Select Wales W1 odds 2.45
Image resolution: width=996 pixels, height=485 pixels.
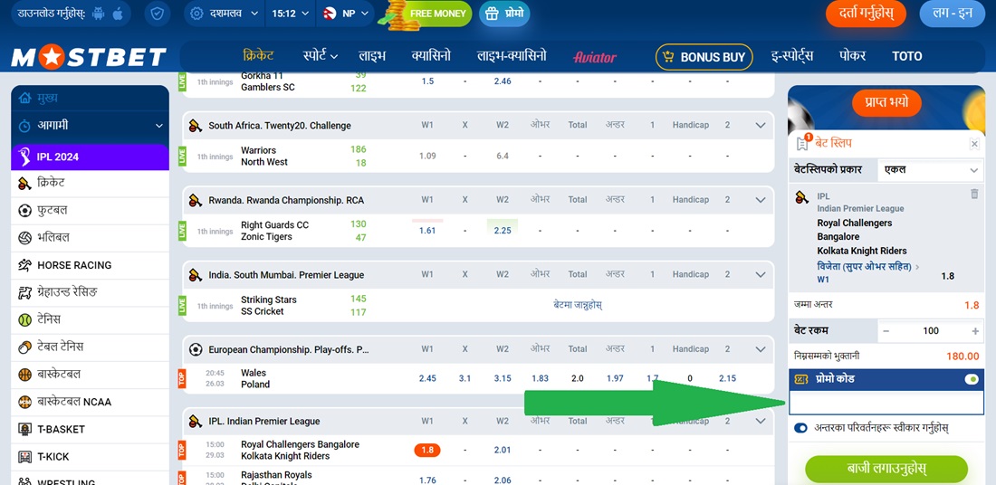[427, 378]
